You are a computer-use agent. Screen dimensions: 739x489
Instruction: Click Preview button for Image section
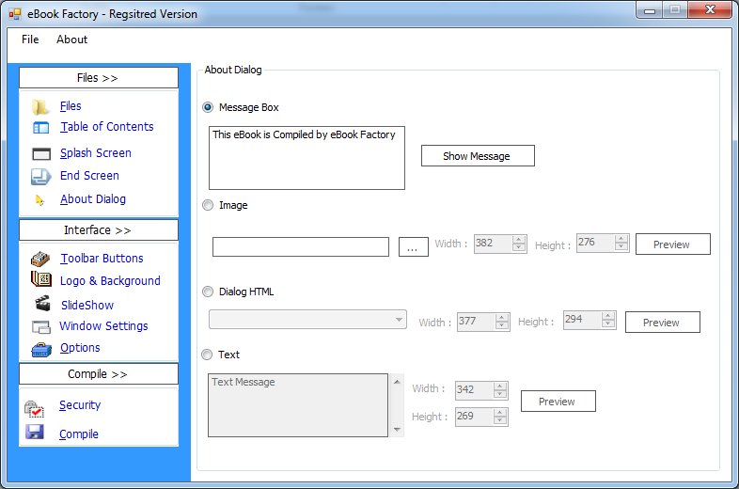pos(672,244)
